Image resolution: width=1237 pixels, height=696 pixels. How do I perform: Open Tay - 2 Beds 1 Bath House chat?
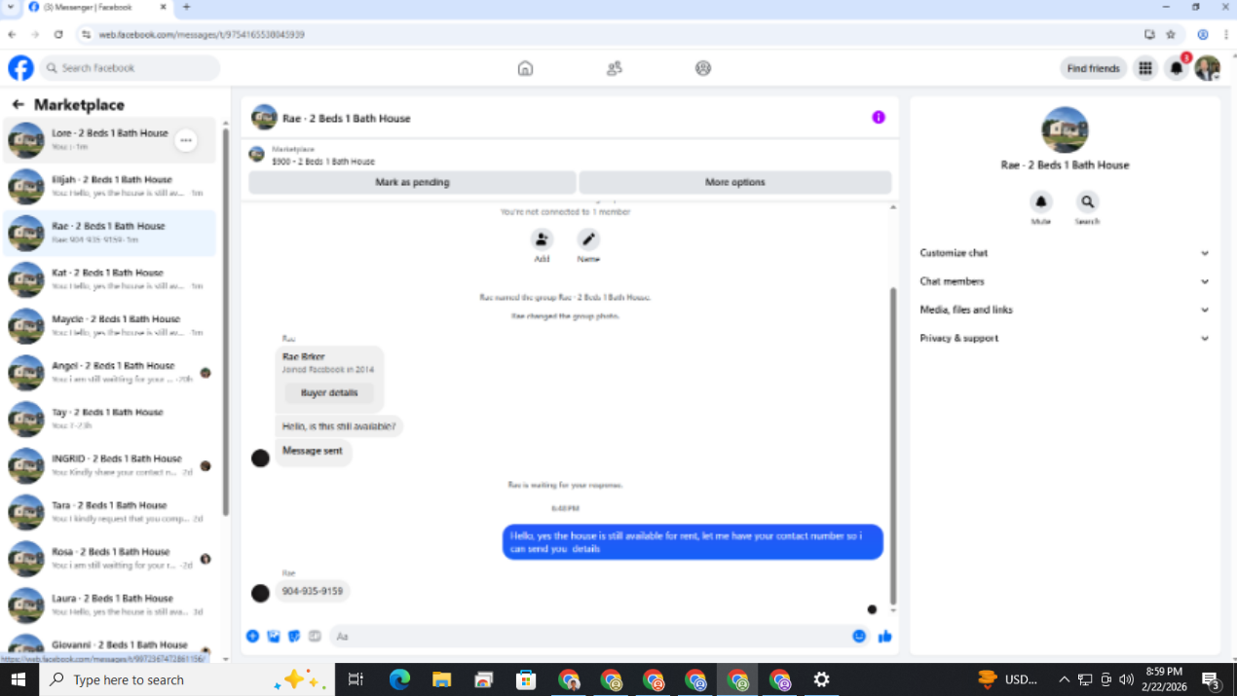coord(109,420)
